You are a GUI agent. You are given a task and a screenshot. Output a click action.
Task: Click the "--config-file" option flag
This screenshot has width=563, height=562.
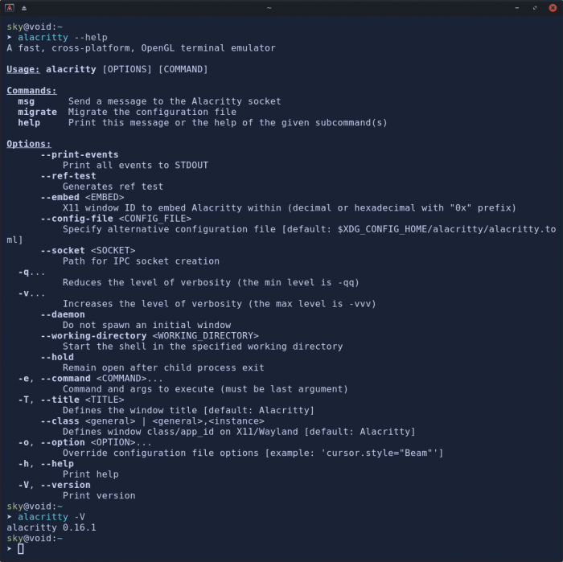coord(76,218)
